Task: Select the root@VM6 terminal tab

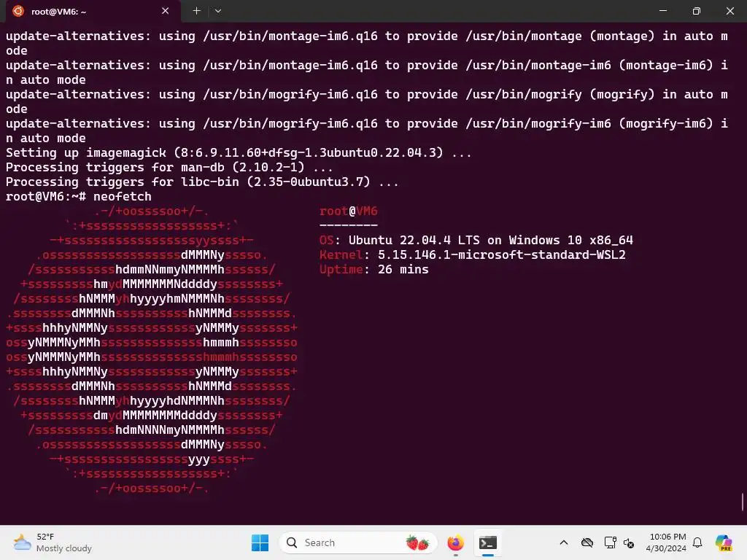Action: (x=93, y=11)
